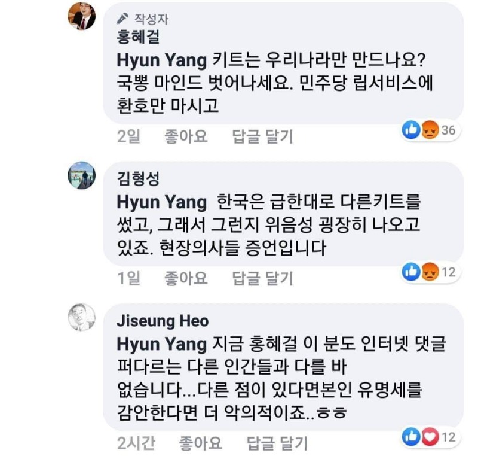Click the pencil 작성자 author badge icon
This screenshot has height=456, width=478.
pos(122,17)
